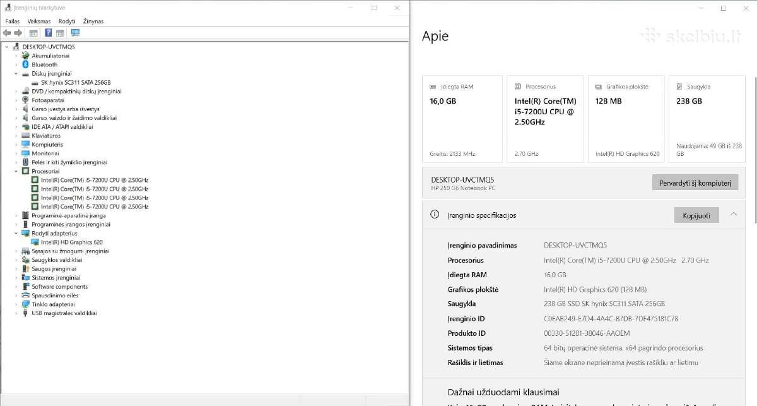The width and height of the screenshot is (757, 406).
Task: Click the Įrenginio ID value text
Action: [611, 319]
